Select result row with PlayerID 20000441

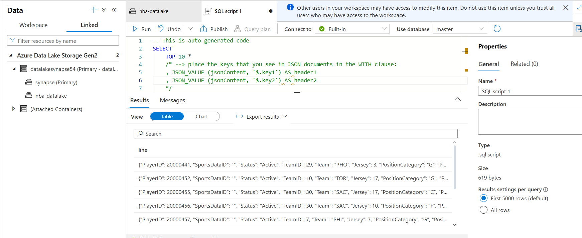293,164
